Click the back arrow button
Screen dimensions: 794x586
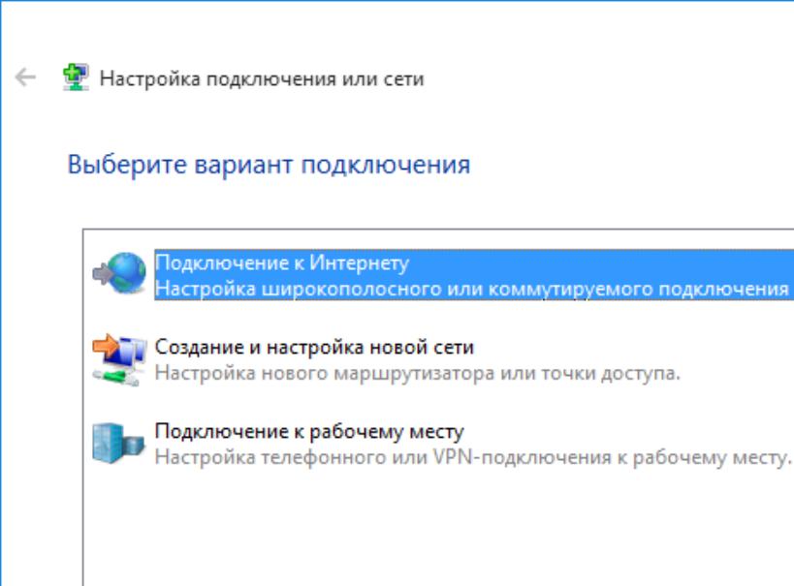click(x=25, y=77)
